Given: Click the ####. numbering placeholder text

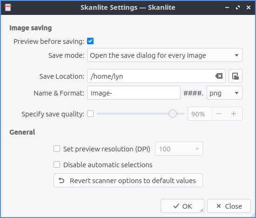Looking at the screenshot, I should click(x=194, y=93).
